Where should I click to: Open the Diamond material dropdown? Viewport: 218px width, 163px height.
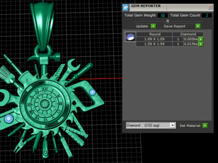pos(173,125)
